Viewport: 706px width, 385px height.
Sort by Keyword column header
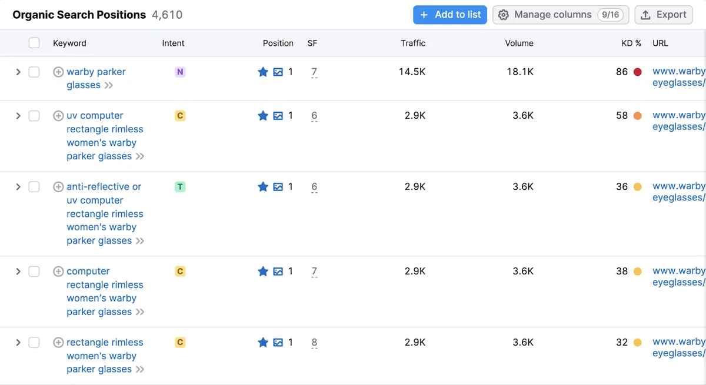coord(69,43)
